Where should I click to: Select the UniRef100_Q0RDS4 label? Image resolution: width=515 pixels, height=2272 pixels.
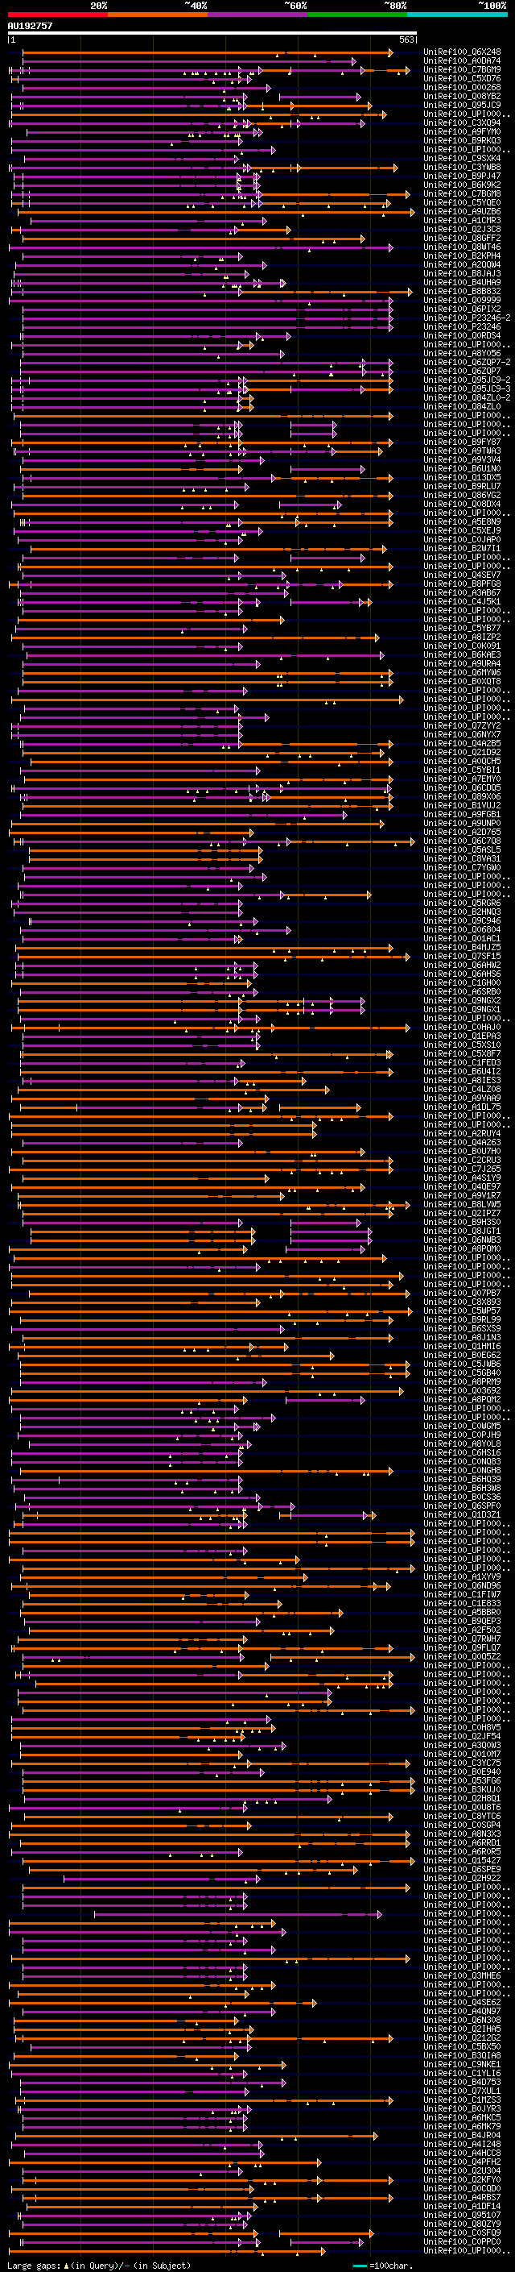[x=462, y=336]
